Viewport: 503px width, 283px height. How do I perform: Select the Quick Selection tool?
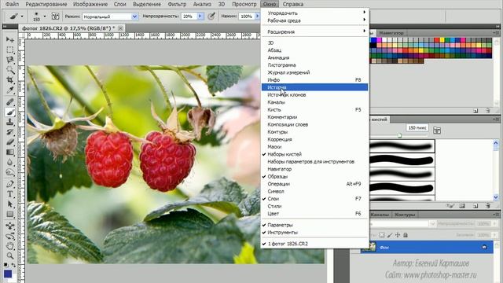[10, 70]
